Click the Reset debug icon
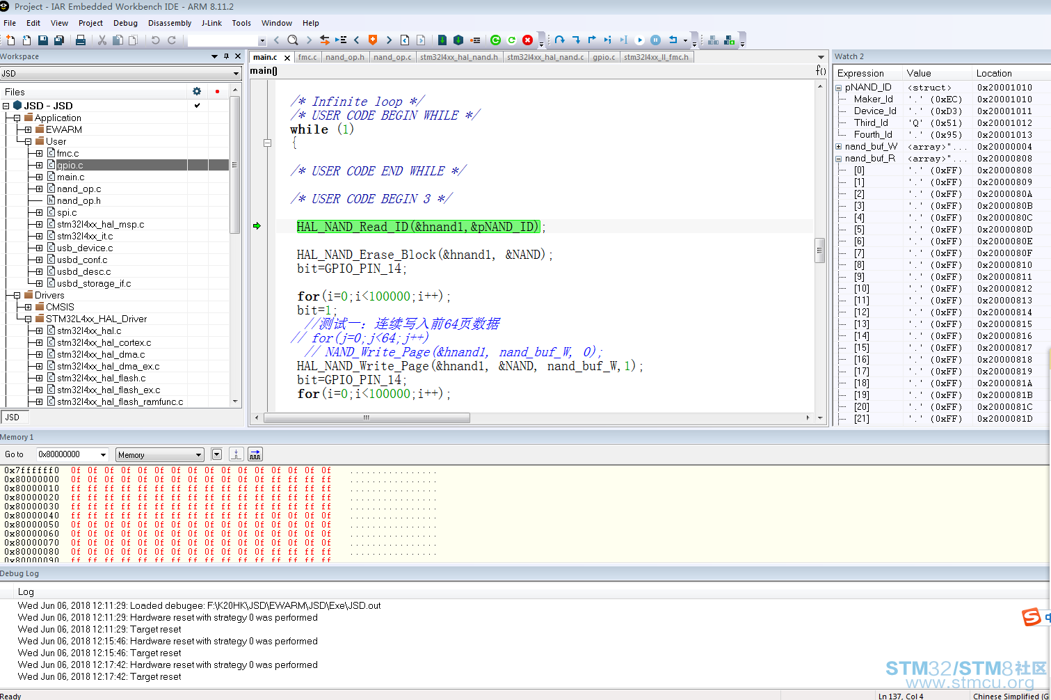1051x700 pixels. click(673, 40)
